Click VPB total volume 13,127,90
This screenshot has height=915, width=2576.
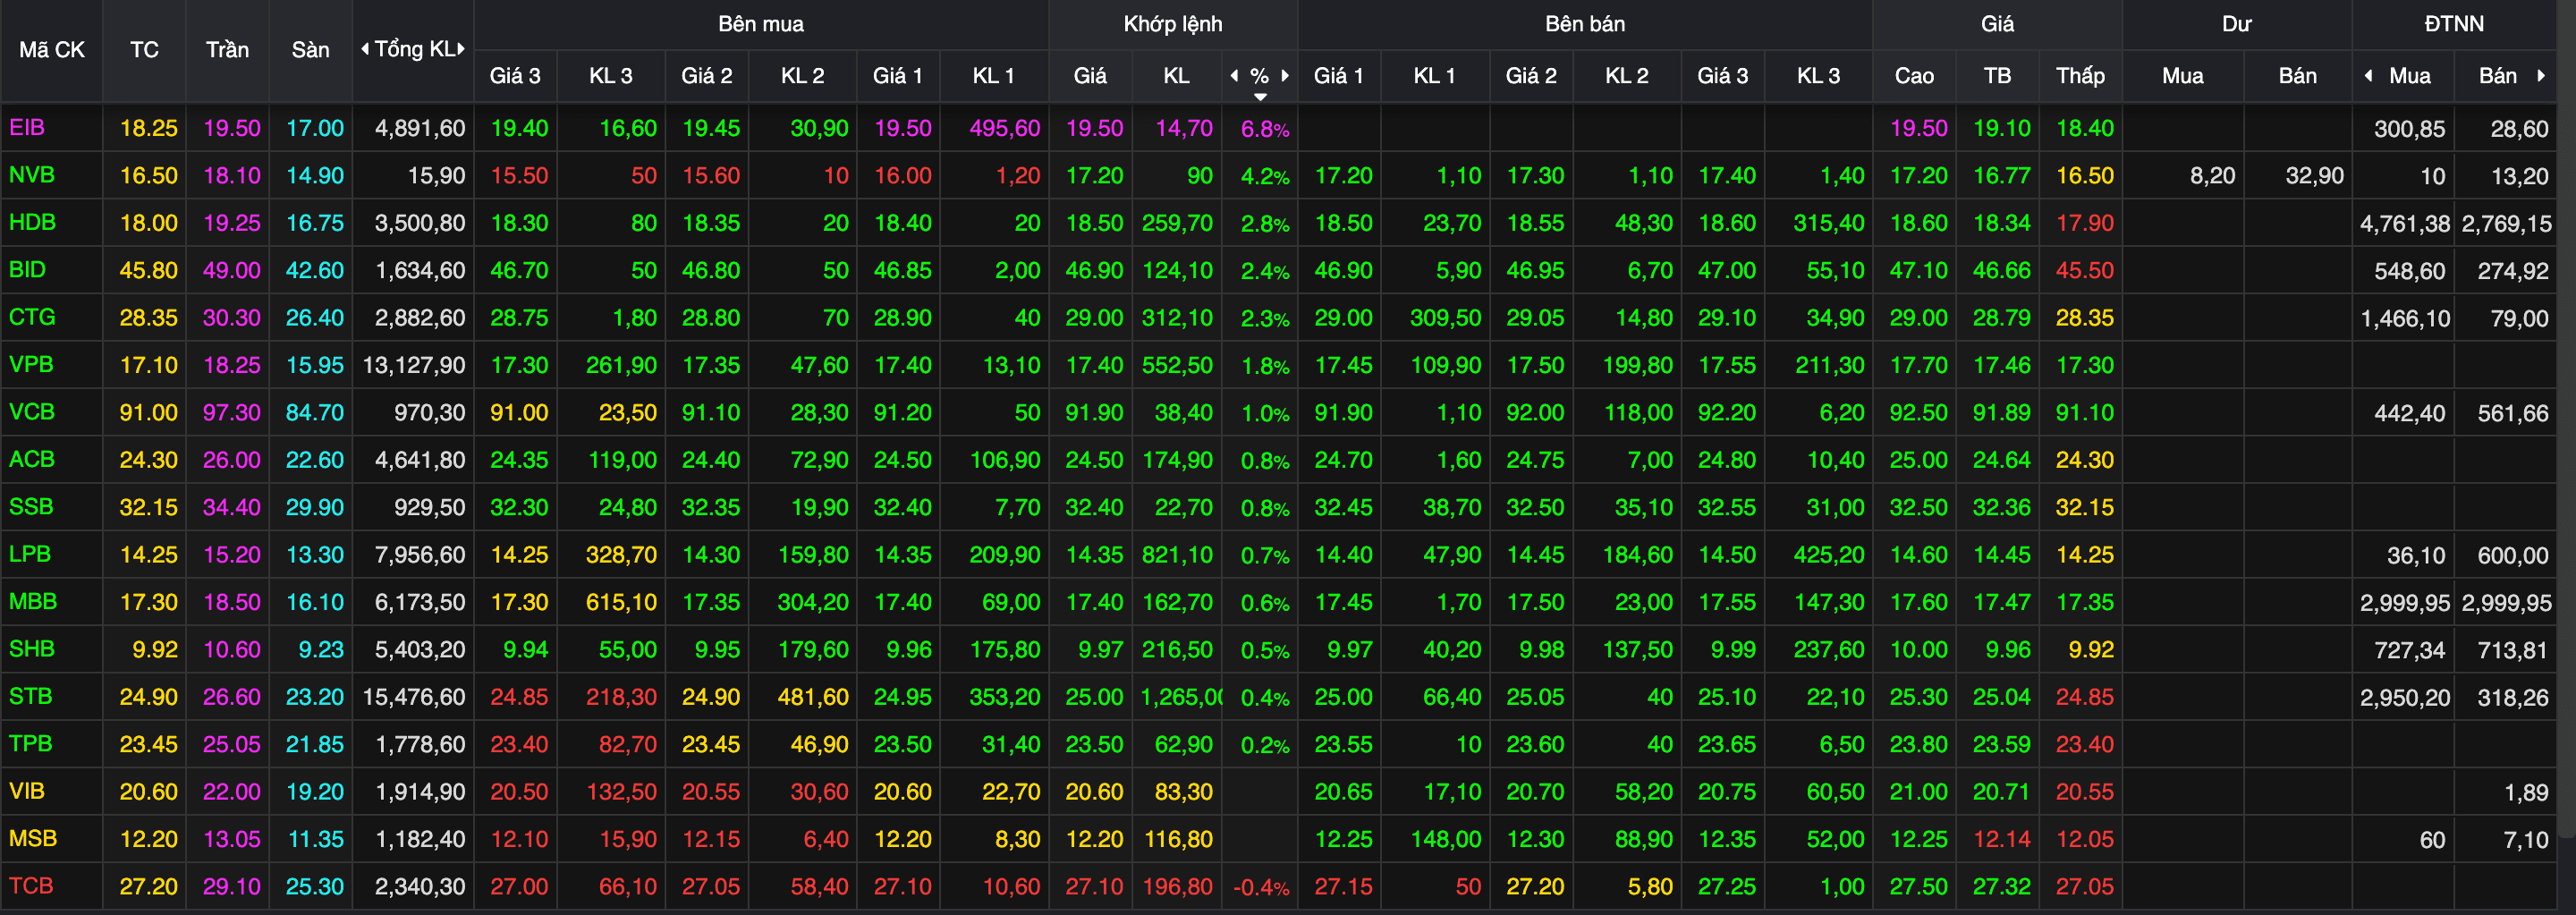(x=414, y=365)
